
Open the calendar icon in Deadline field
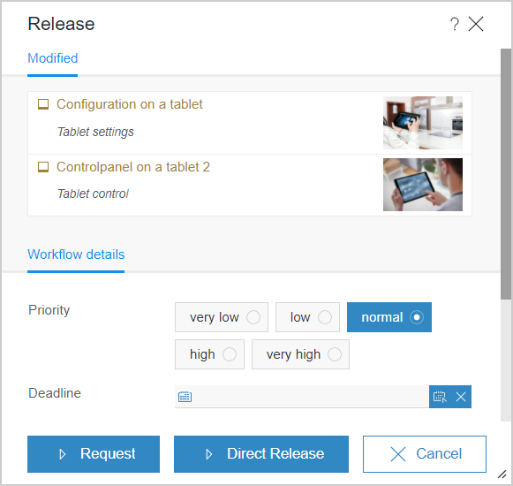click(185, 397)
